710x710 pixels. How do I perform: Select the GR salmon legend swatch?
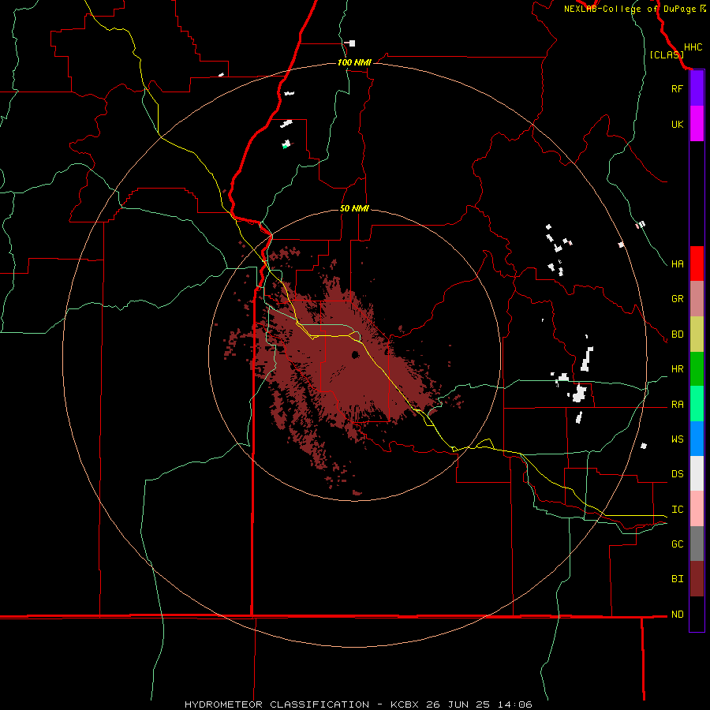click(x=697, y=299)
